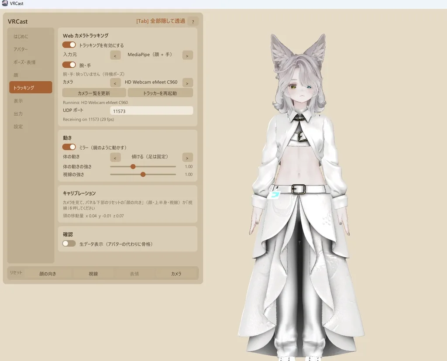Screen dimensions: 447x361
Task: Disable the トラッキングを有効にする toggle
Action: pos(69,45)
